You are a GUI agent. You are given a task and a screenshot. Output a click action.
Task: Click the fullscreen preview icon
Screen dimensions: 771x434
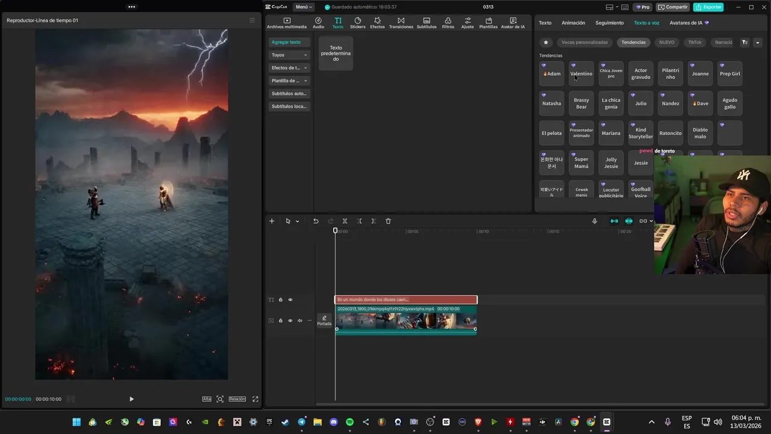[255, 399]
